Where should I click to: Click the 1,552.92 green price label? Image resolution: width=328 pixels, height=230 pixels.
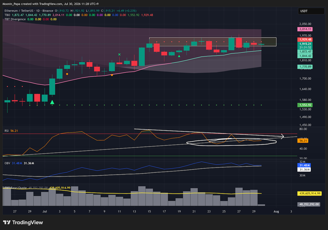[305, 105]
